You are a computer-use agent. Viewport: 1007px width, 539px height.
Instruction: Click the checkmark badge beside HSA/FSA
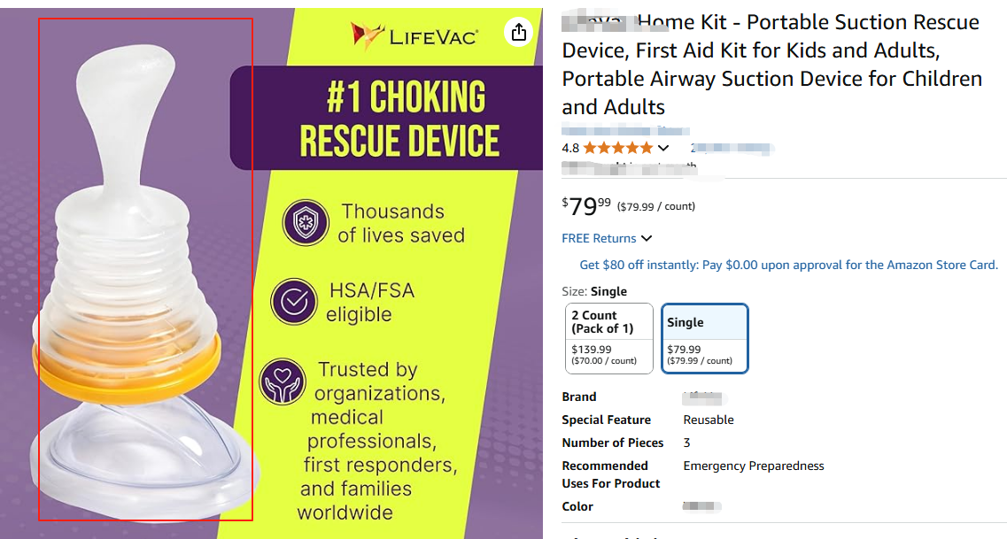tap(294, 303)
